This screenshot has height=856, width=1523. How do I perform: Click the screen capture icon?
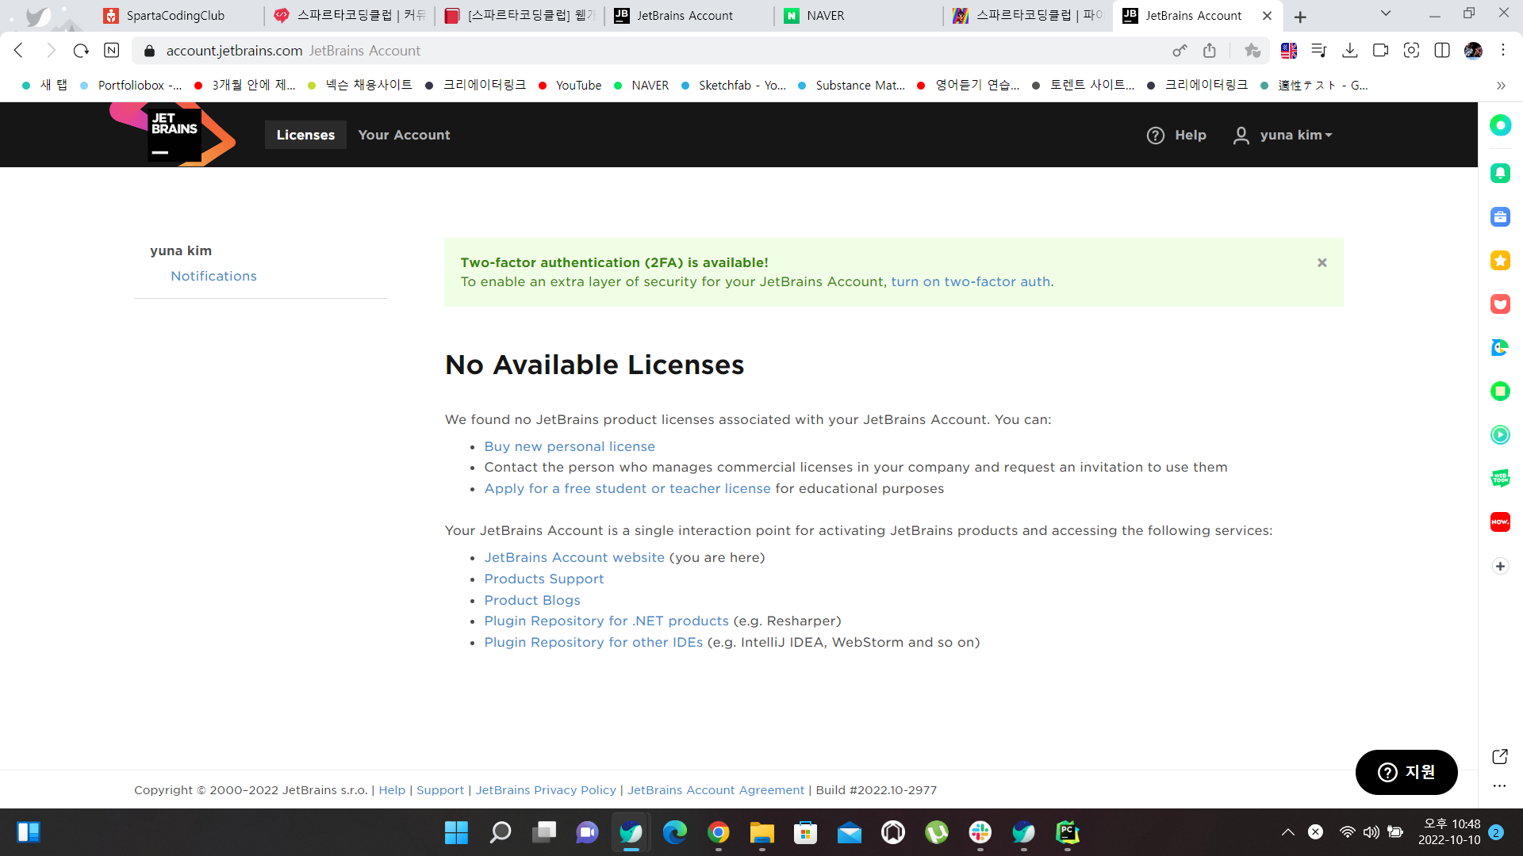click(x=1411, y=51)
